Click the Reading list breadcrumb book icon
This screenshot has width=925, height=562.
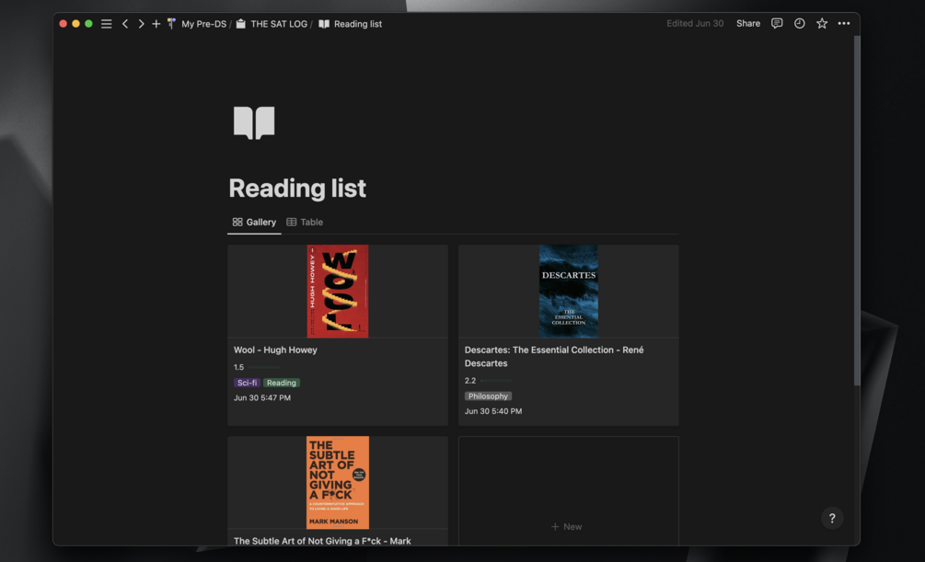pyautogui.click(x=324, y=24)
